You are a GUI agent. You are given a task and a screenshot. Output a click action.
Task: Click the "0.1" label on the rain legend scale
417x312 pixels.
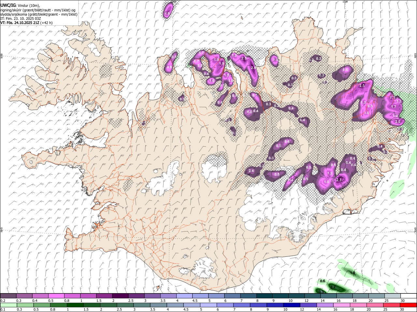3,310
